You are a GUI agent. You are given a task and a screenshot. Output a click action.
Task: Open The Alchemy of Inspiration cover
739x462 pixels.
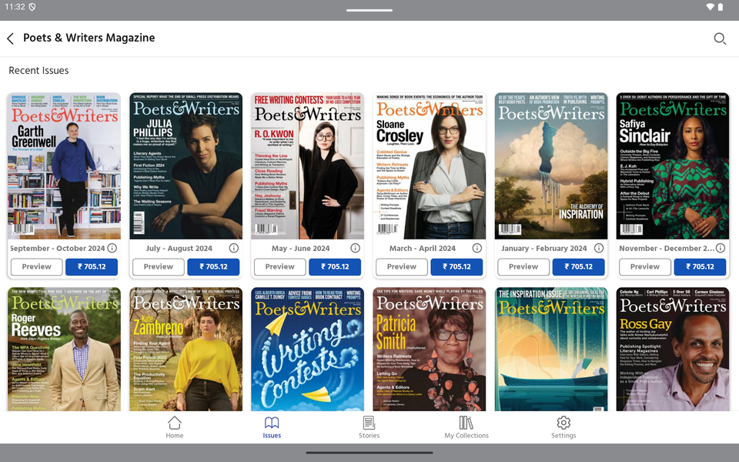tap(550, 166)
